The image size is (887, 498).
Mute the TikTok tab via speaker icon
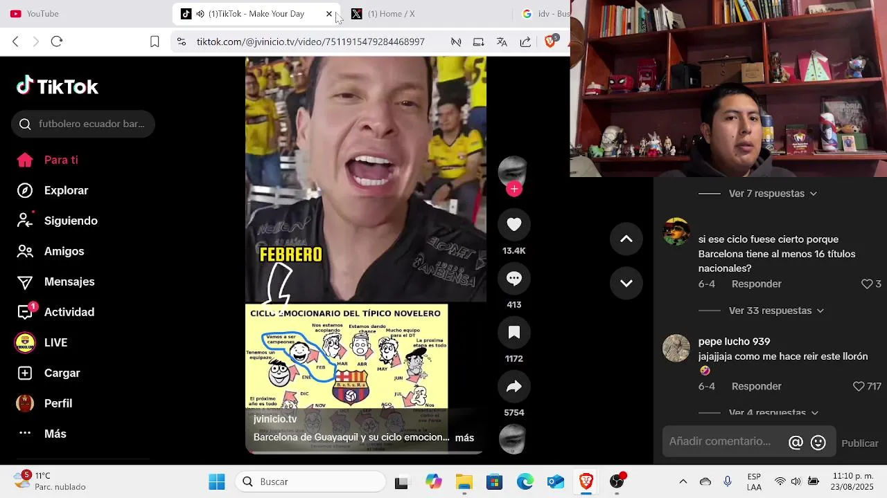tap(200, 14)
